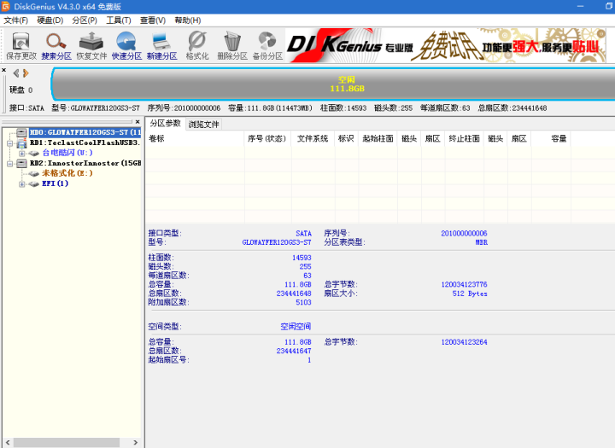This screenshot has height=448, width=615.
Task: Go to next disk with right arrow
Action: tap(25, 73)
